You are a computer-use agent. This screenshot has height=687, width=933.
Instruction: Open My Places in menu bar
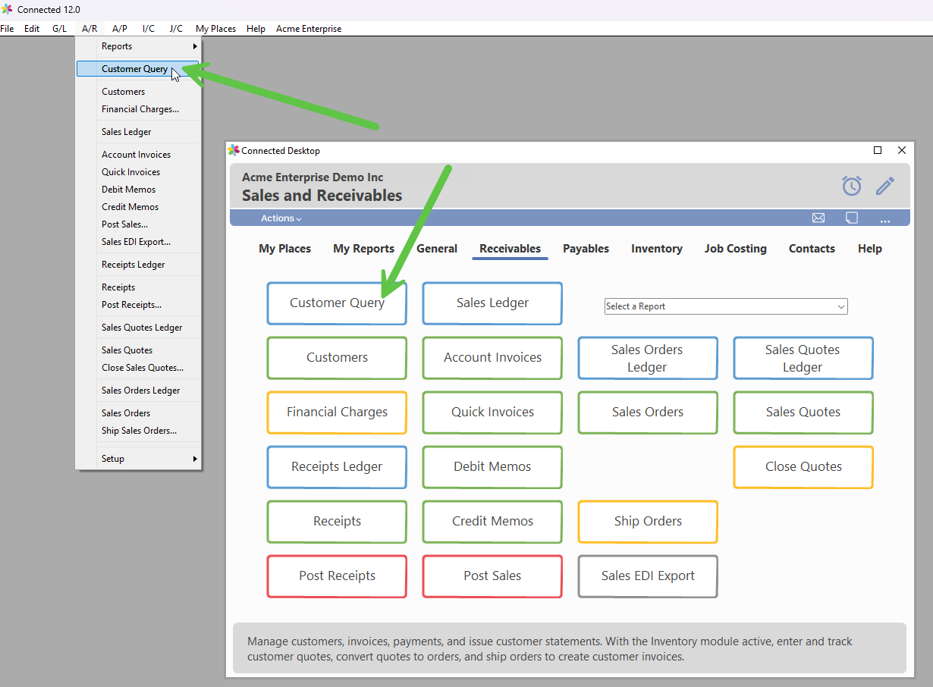point(215,29)
